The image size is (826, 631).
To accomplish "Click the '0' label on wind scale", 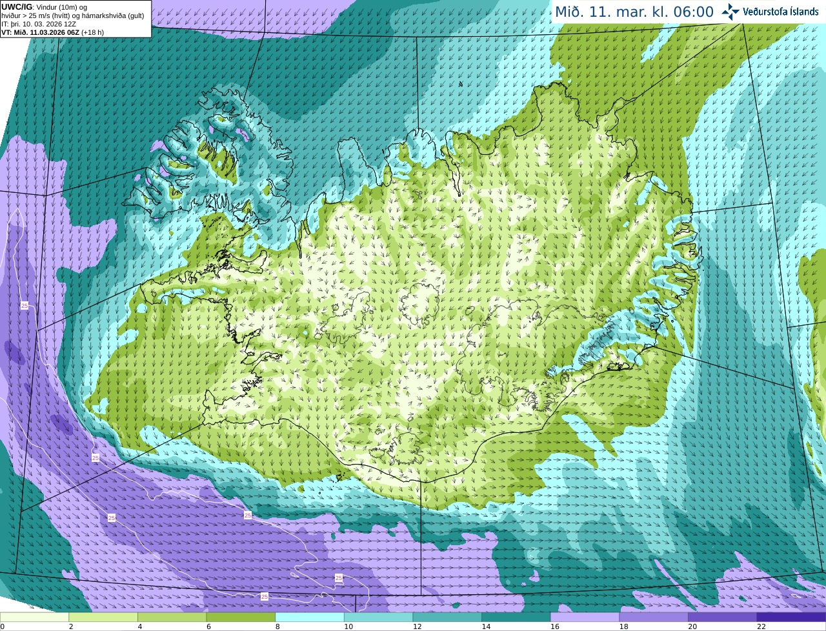I will coord(2,626).
